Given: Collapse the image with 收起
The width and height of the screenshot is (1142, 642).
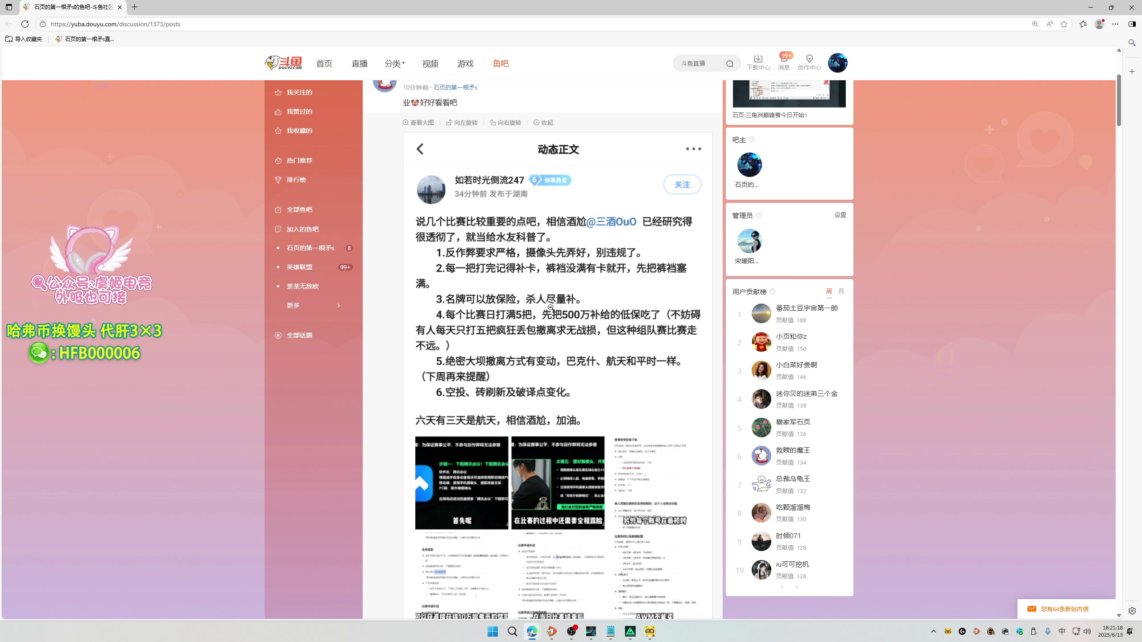Looking at the screenshot, I should [x=543, y=123].
